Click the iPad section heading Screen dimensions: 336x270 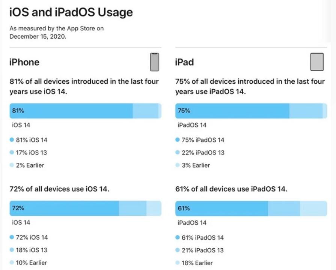(184, 62)
